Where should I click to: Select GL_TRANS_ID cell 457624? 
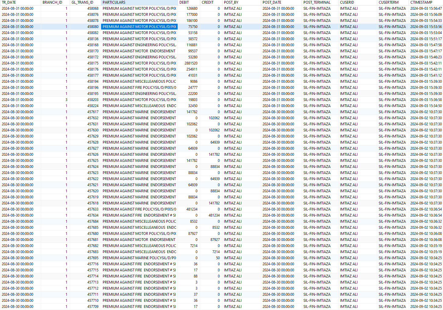pos(93,167)
